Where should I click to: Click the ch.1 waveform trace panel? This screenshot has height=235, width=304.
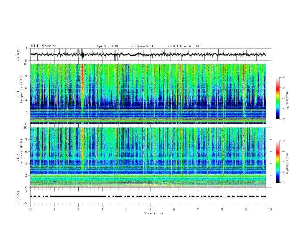[151, 55]
